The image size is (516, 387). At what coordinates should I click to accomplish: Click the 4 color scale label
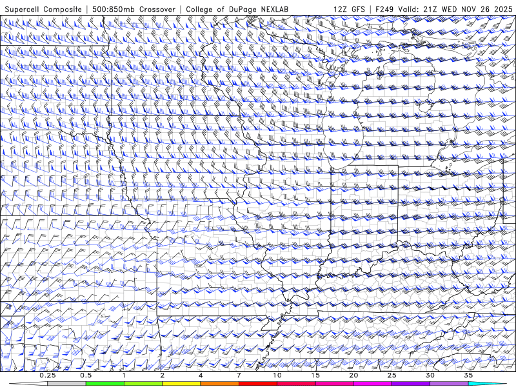coord(201,375)
